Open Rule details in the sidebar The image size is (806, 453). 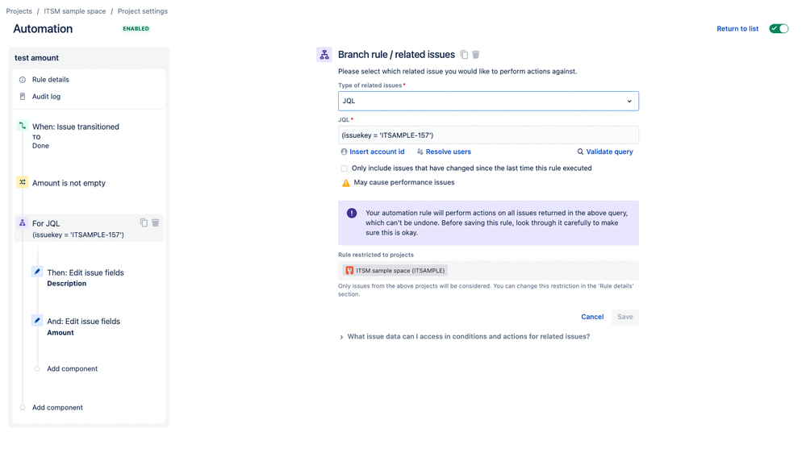[x=50, y=80]
